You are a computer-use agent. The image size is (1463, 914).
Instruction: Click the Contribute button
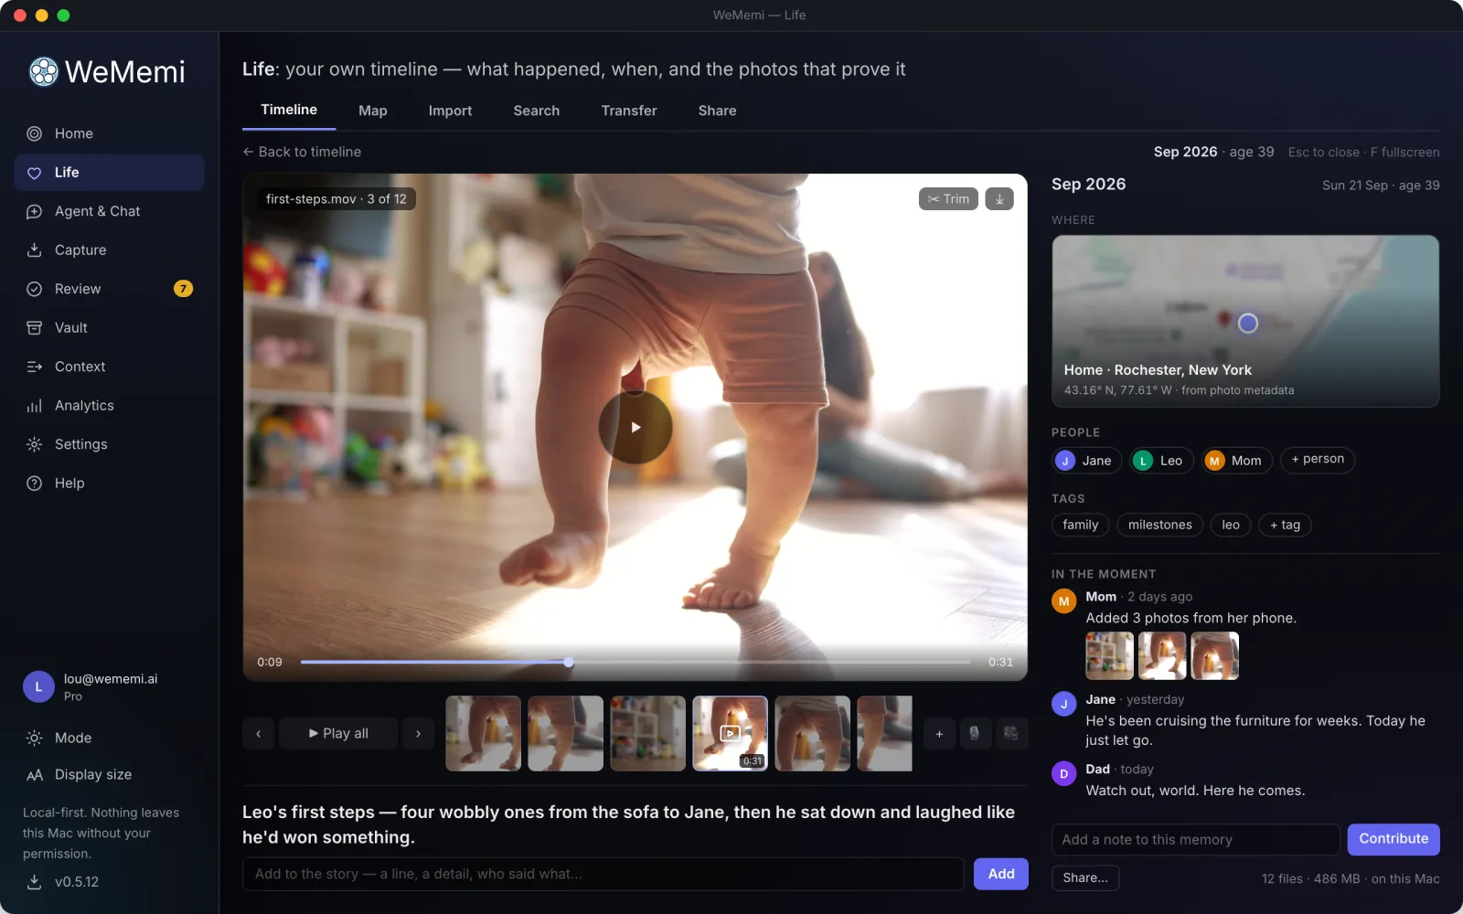pyautogui.click(x=1394, y=839)
